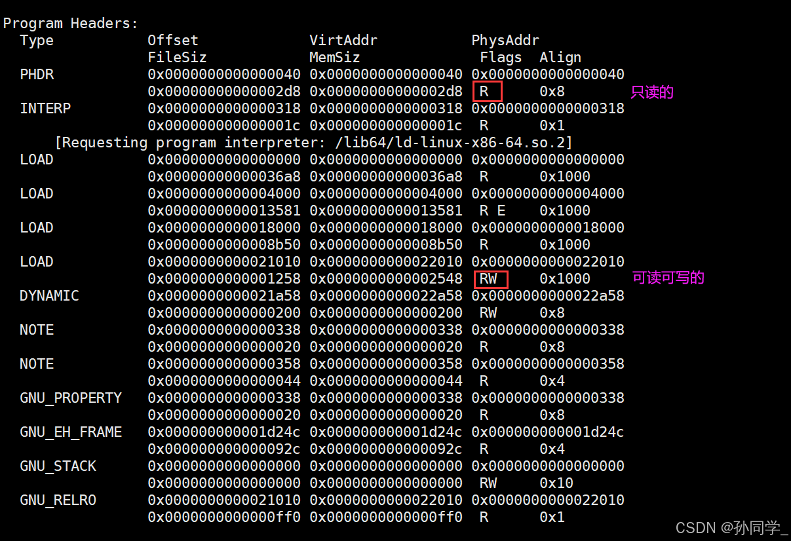Screen dimensions: 791x541
Task: Click the RW flag of the GNU_STACK row
Action: tap(488, 483)
